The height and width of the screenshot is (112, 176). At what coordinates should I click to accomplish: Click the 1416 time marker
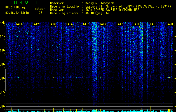click(x=103, y=24)
